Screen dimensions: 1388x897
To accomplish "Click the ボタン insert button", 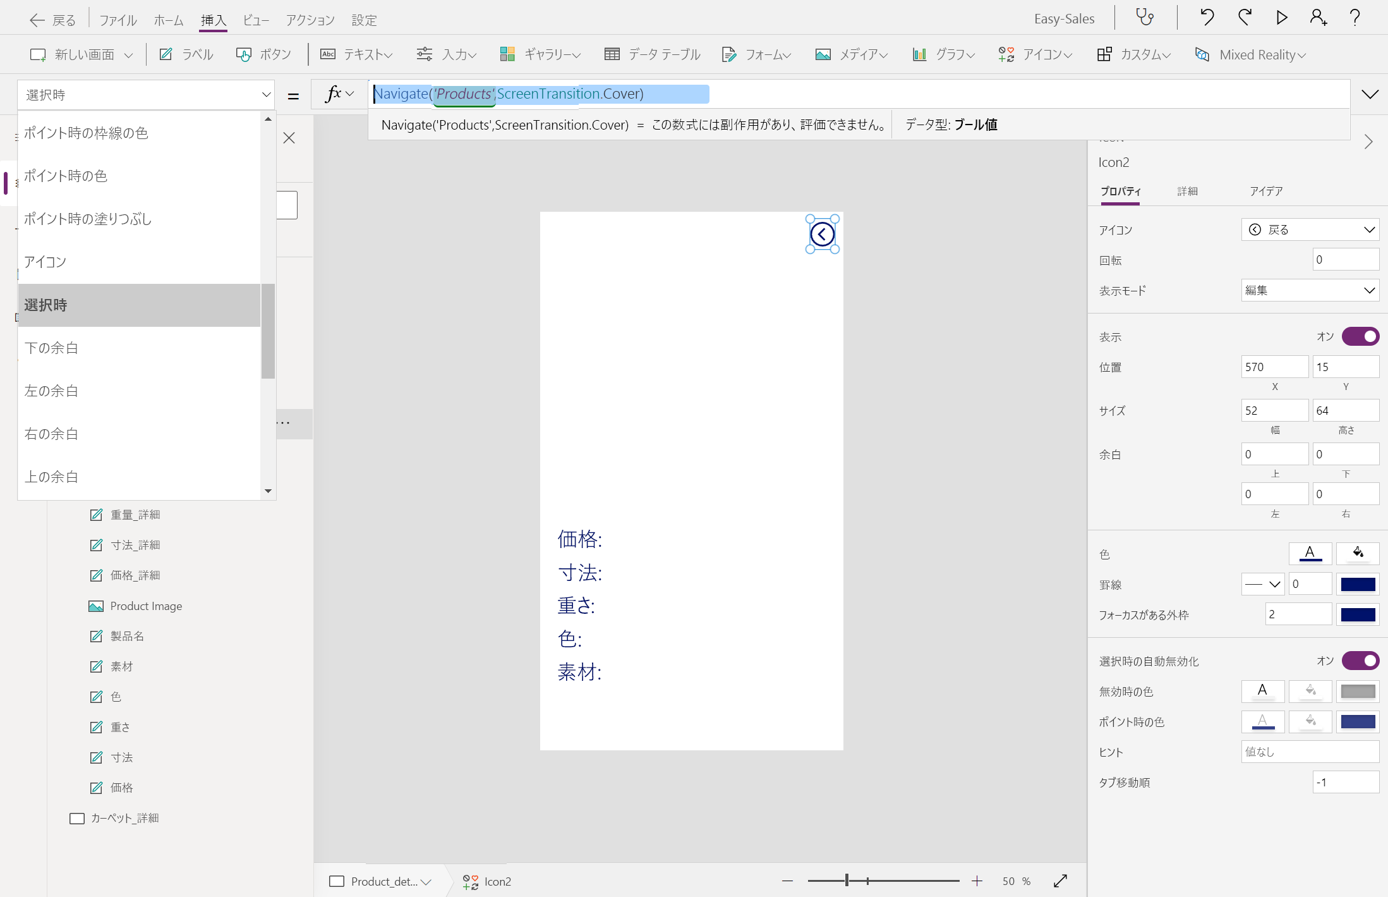I will 264,54.
